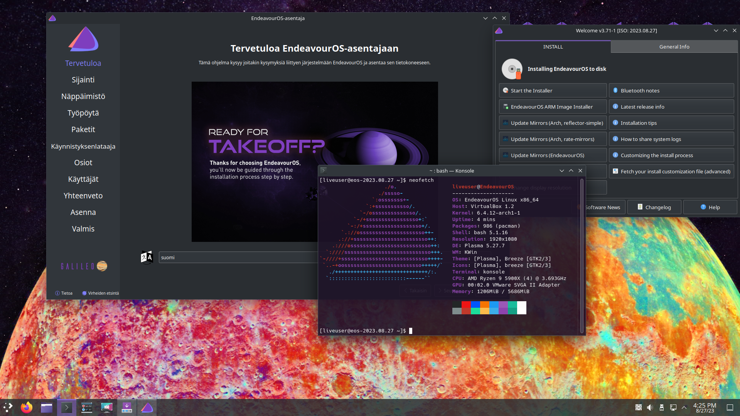Open the screenshot tool in the taskbar

tap(107, 408)
